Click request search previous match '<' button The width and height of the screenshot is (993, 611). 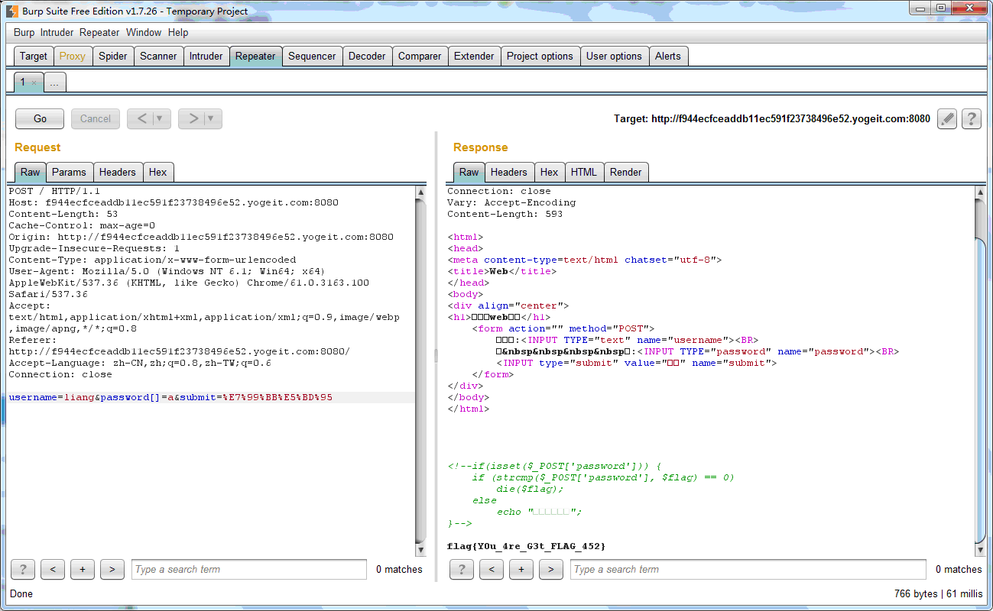[53, 569]
